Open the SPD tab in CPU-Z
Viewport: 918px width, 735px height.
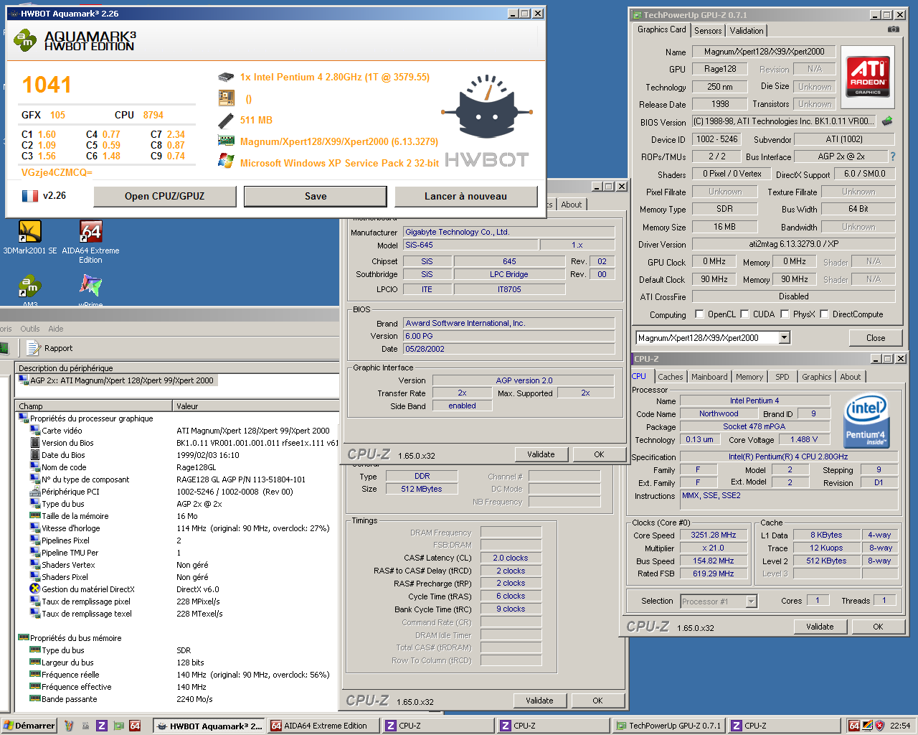(x=782, y=377)
